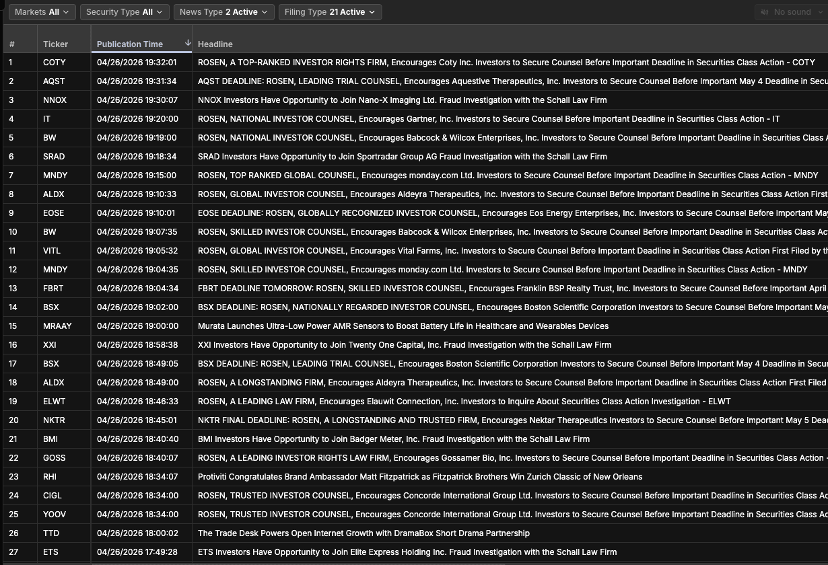Select the EOSE ticker cell

pos(54,213)
